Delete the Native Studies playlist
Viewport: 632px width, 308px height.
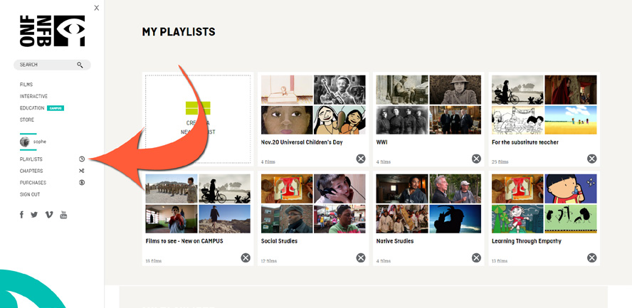pyautogui.click(x=476, y=257)
